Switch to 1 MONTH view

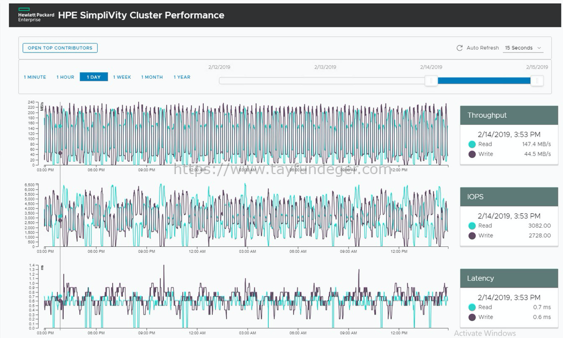click(152, 77)
